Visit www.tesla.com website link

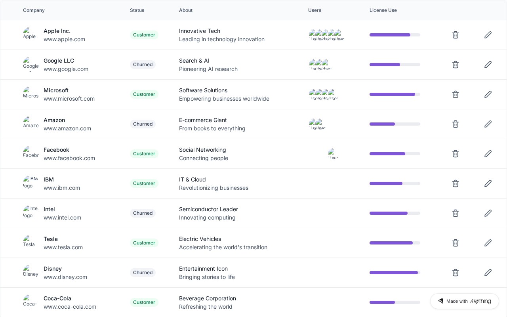coord(63,247)
